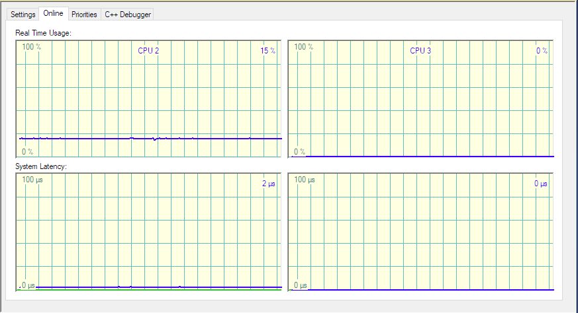The image size is (578, 313).
Task: Click the Real Time Usage heading
Action: [43, 33]
